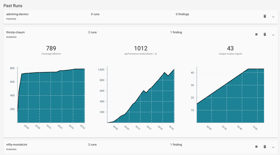The height and width of the screenshot is (155, 280).
Task: Click the thirsty-chaum 1 finding label
Action: click(176, 32)
